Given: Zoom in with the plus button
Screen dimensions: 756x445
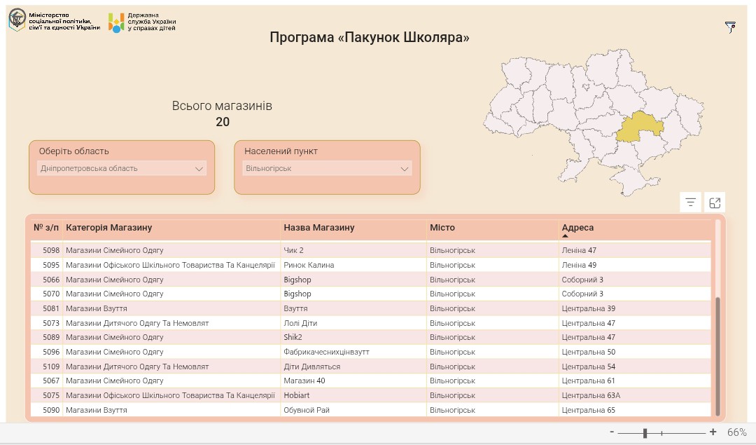Looking at the screenshot, I should click(x=713, y=432).
